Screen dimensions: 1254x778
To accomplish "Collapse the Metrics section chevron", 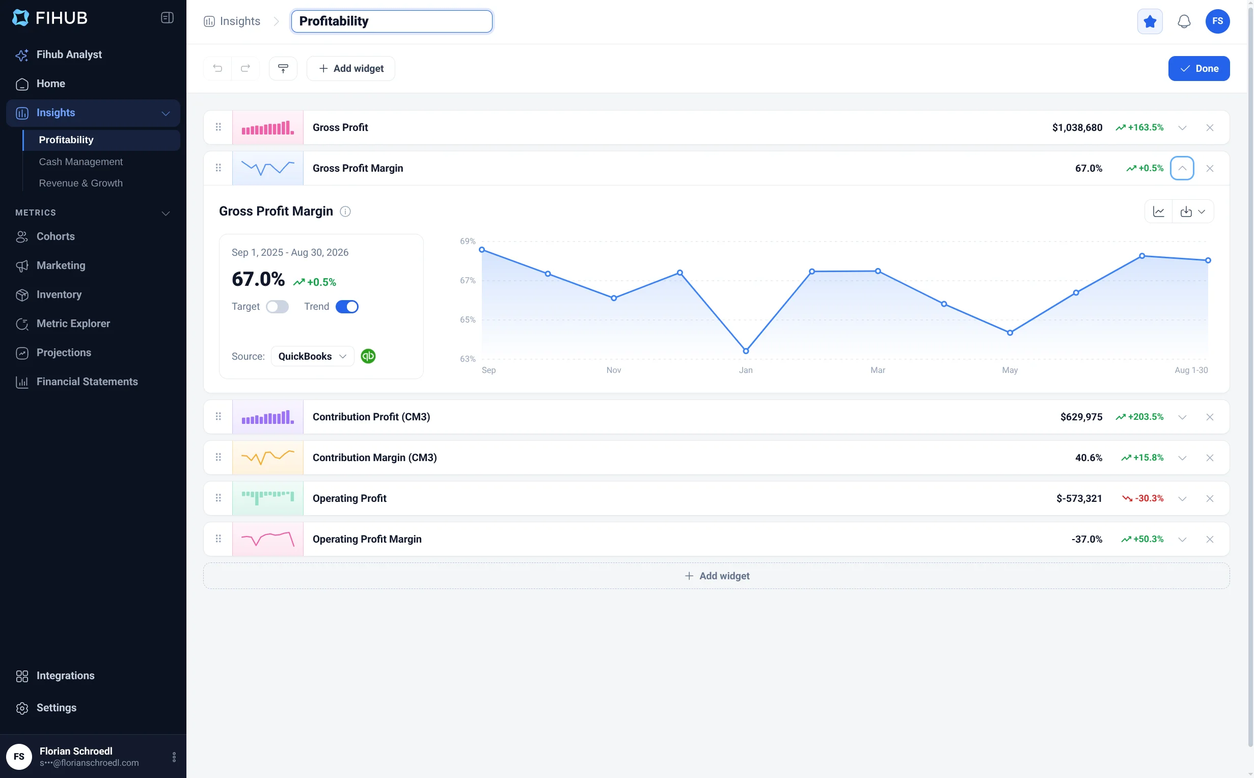I will pos(166,213).
